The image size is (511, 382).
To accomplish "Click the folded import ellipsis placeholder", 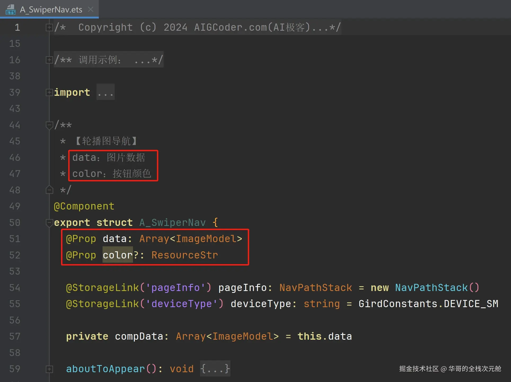I will click(x=105, y=93).
